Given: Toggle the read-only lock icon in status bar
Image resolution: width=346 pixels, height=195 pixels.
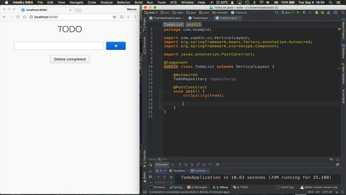Looking at the screenshot, I should (x=337, y=192).
